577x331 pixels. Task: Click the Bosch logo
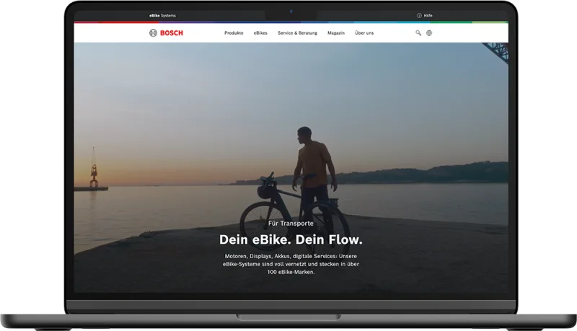166,33
